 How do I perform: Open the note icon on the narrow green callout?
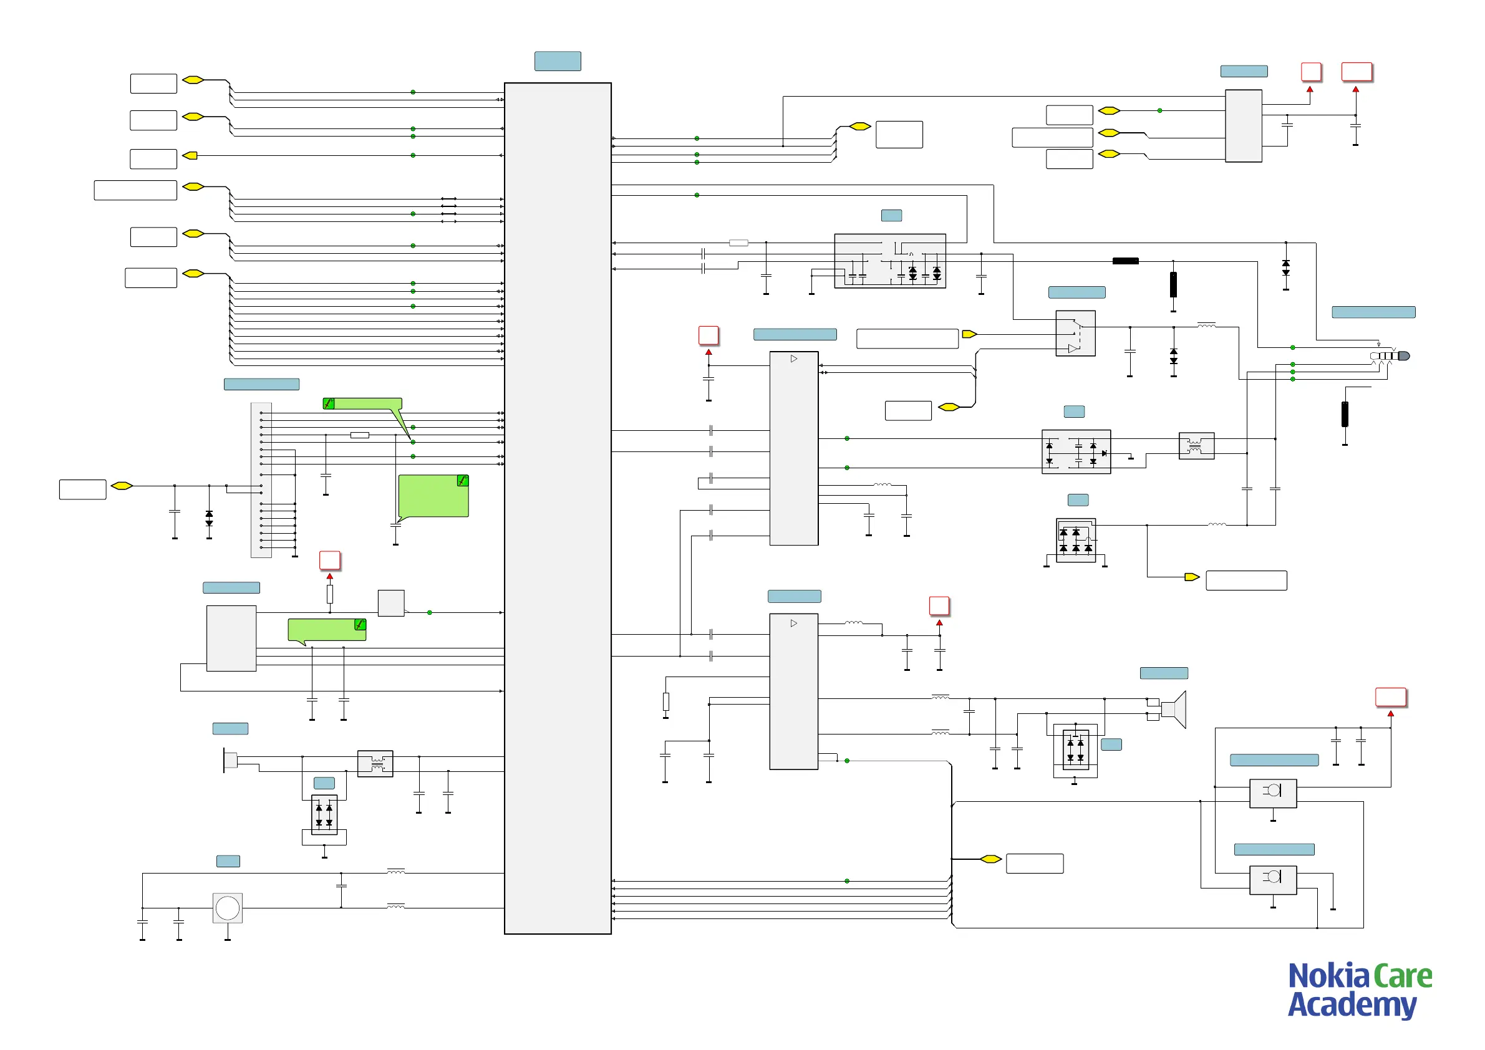point(329,403)
